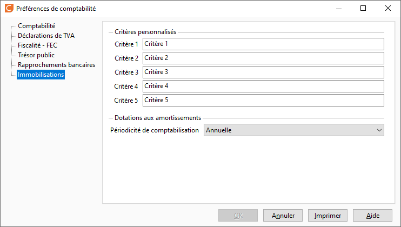The image size is (401, 227).
Task: Select the Immobilisations tree item
Action: [41, 75]
